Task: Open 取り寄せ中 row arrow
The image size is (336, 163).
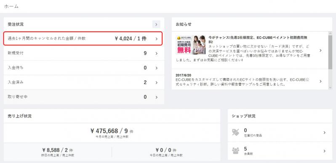Action: point(157,97)
